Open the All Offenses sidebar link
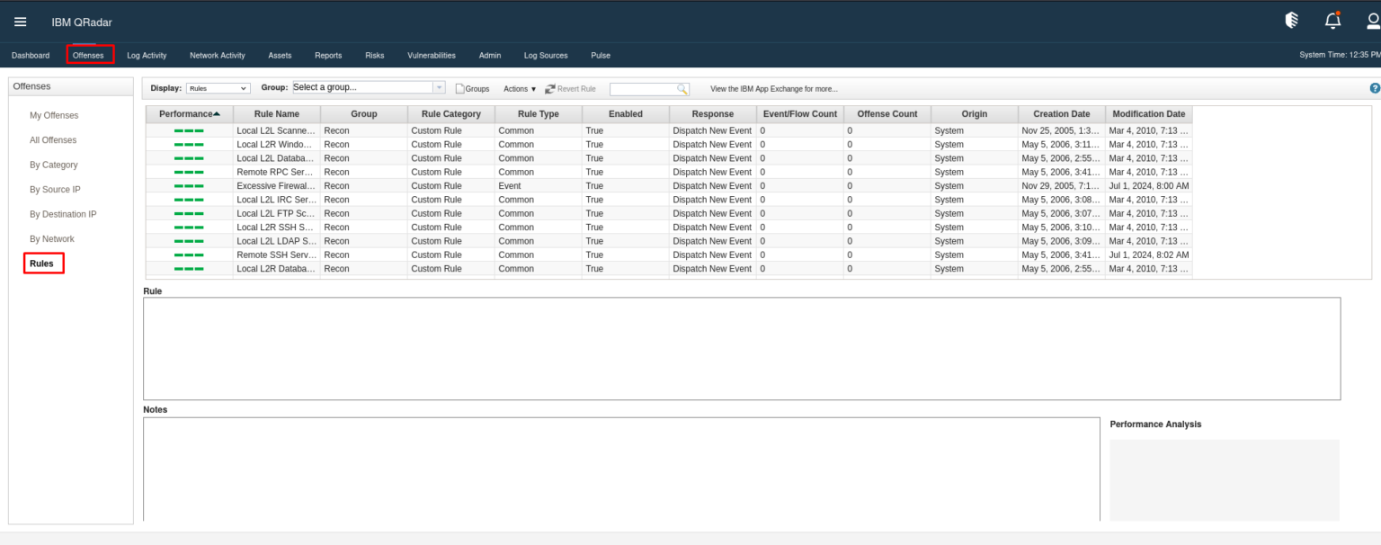The height and width of the screenshot is (545, 1381). 53,140
